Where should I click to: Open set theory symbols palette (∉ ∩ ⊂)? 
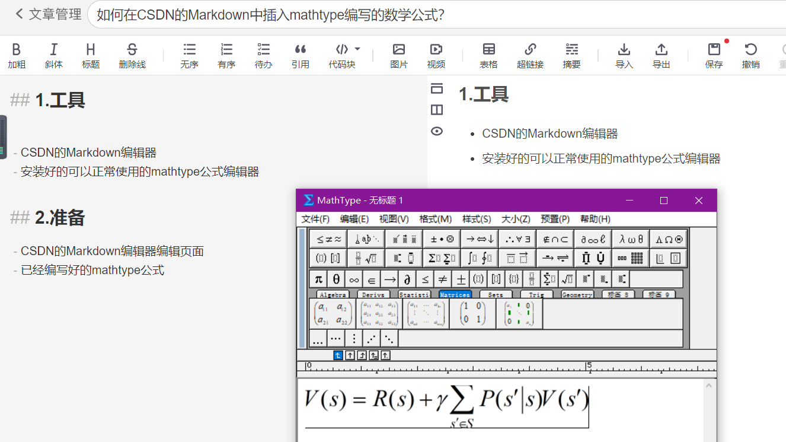point(555,239)
